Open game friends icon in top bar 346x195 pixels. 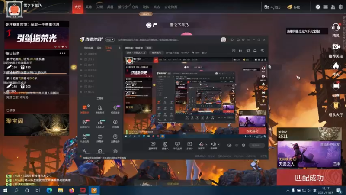click(333, 7)
